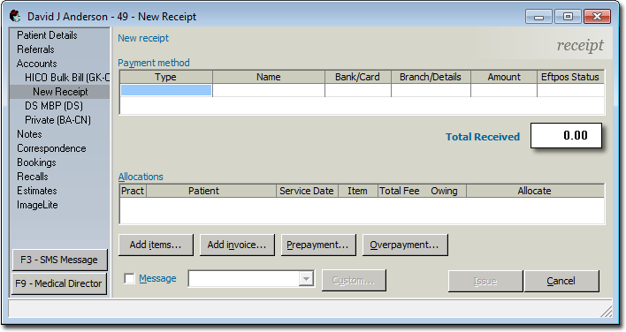Tick the Message checkbox

coord(129,279)
